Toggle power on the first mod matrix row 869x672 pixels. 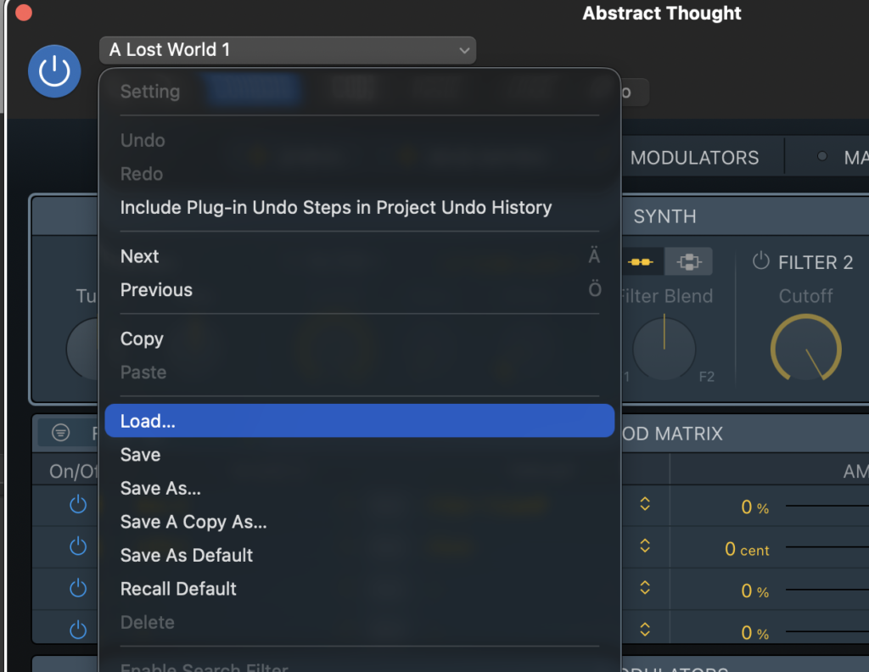[x=78, y=505]
